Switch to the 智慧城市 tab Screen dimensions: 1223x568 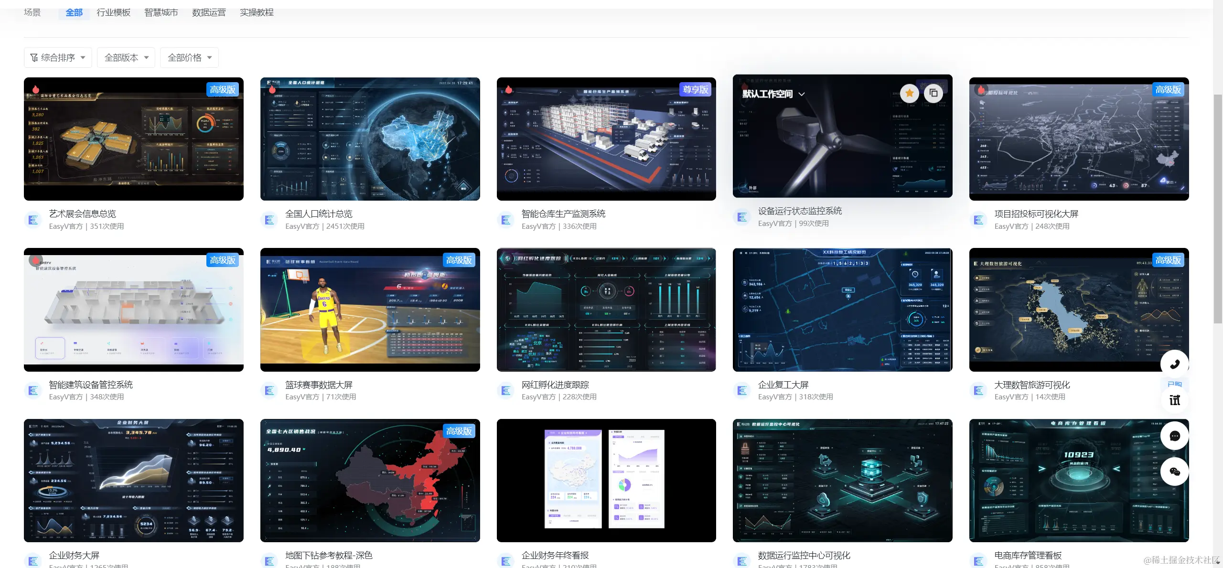[161, 12]
